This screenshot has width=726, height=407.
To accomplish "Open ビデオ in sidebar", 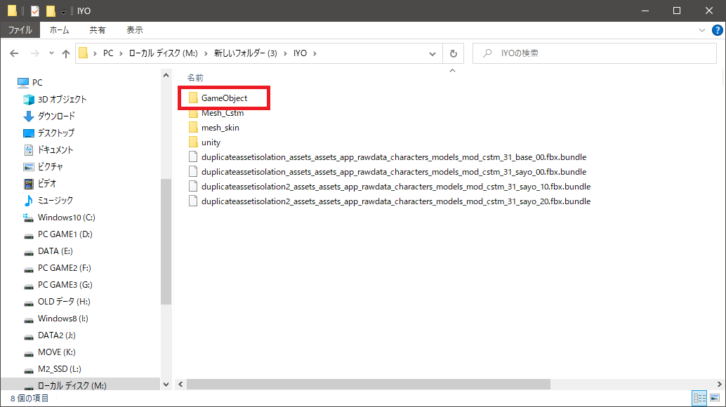I will tap(40, 184).
